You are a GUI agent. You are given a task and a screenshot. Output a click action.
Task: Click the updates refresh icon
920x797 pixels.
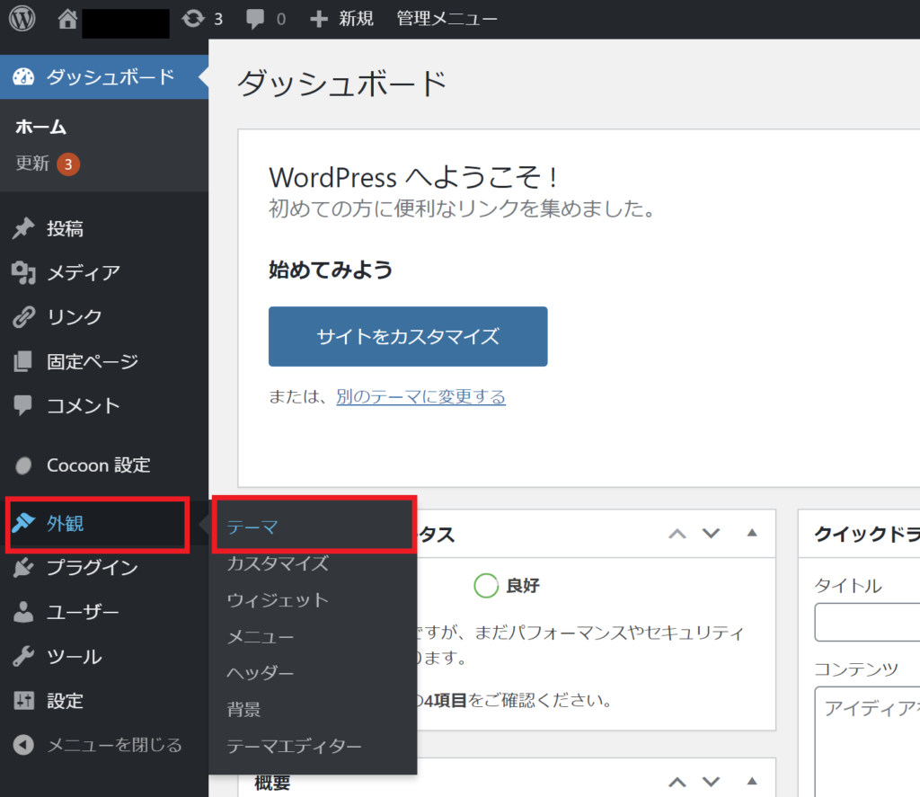point(193,19)
